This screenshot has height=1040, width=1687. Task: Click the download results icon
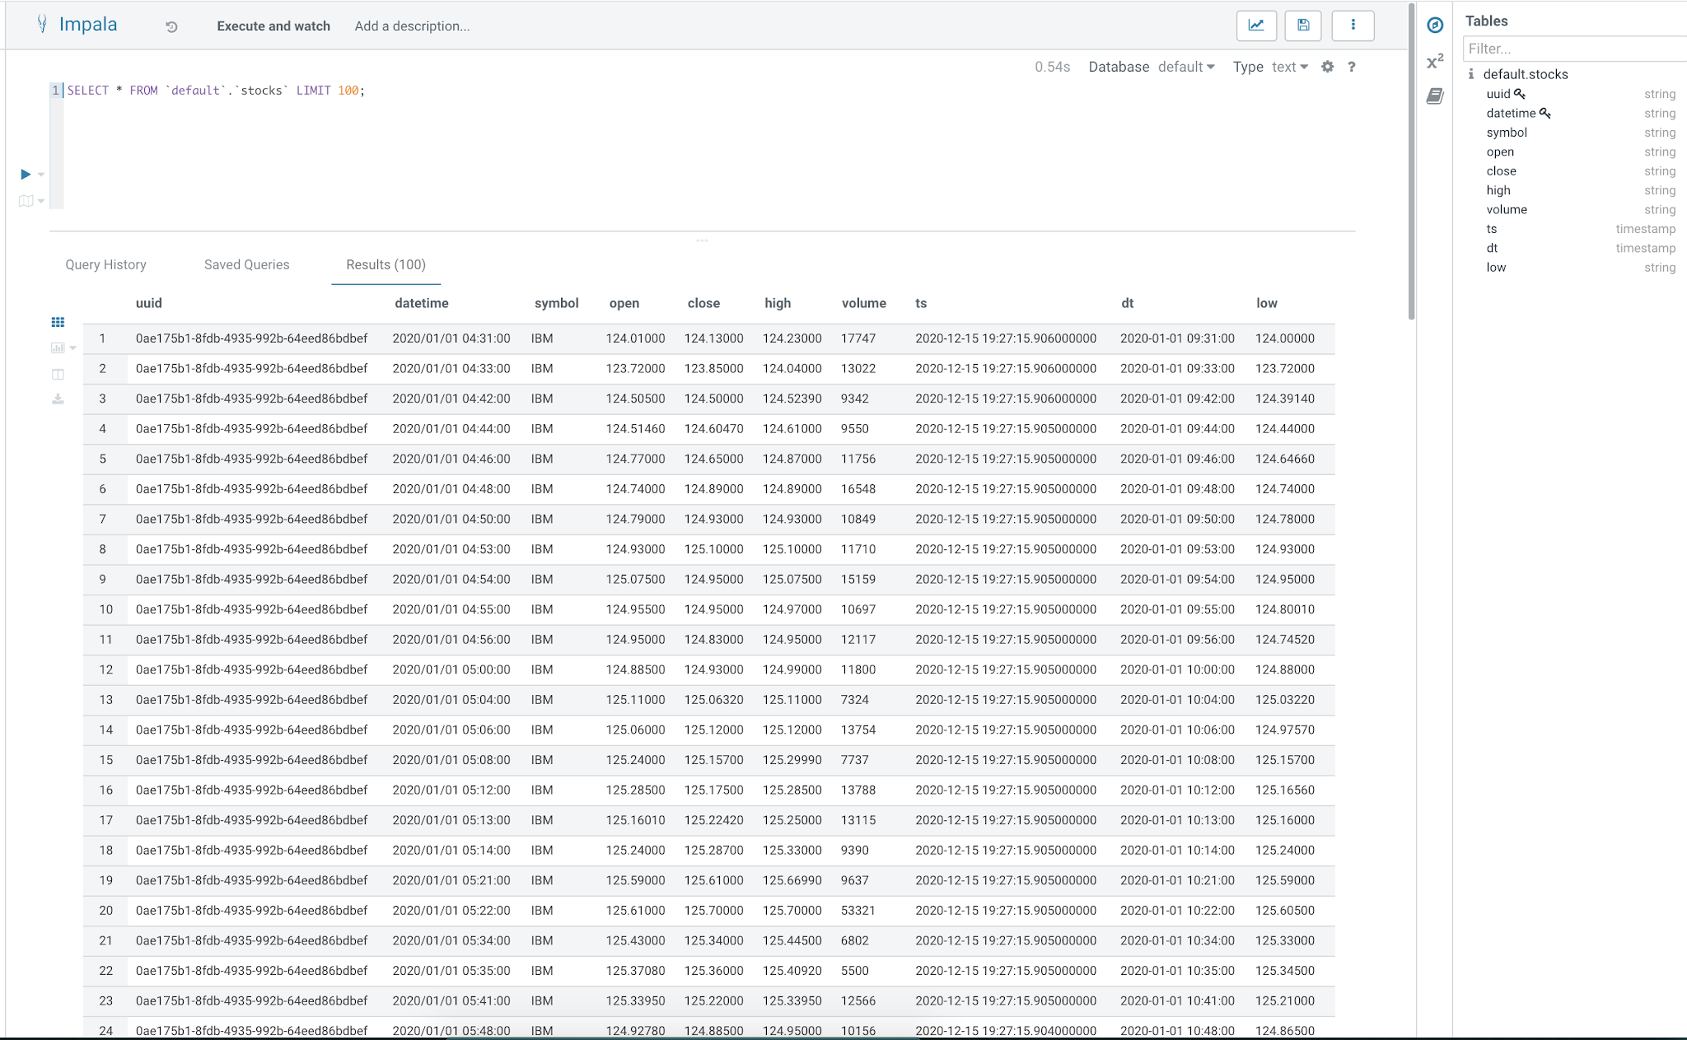[x=58, y=399]
